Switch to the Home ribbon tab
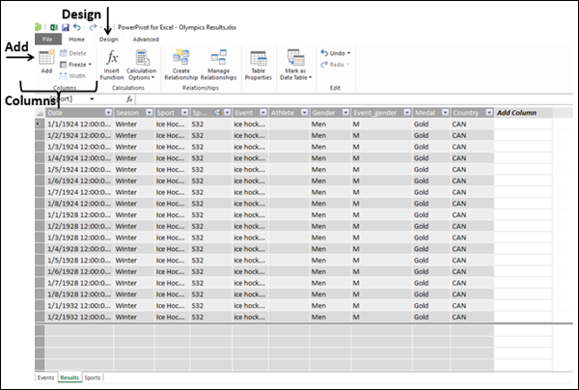This screenshot has height=390, width=579. [77, 40]
